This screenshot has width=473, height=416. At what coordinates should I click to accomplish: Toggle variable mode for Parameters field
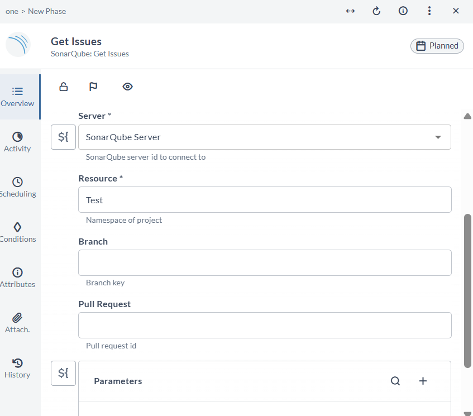coord(63,373)
